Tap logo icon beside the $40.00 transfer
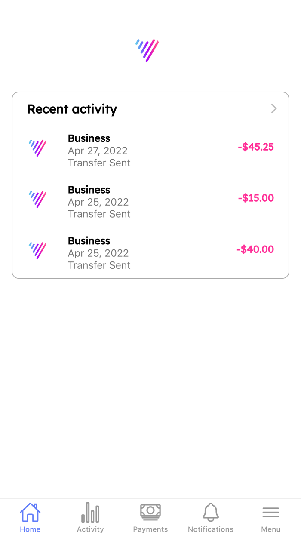This screenshot has height=535, width=301. (38, 250)
